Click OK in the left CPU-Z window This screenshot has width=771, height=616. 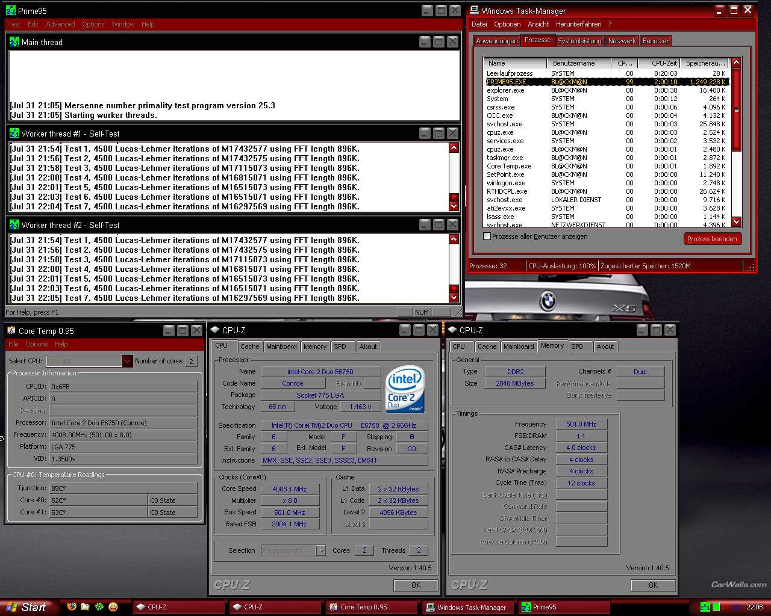pos(416,585)
